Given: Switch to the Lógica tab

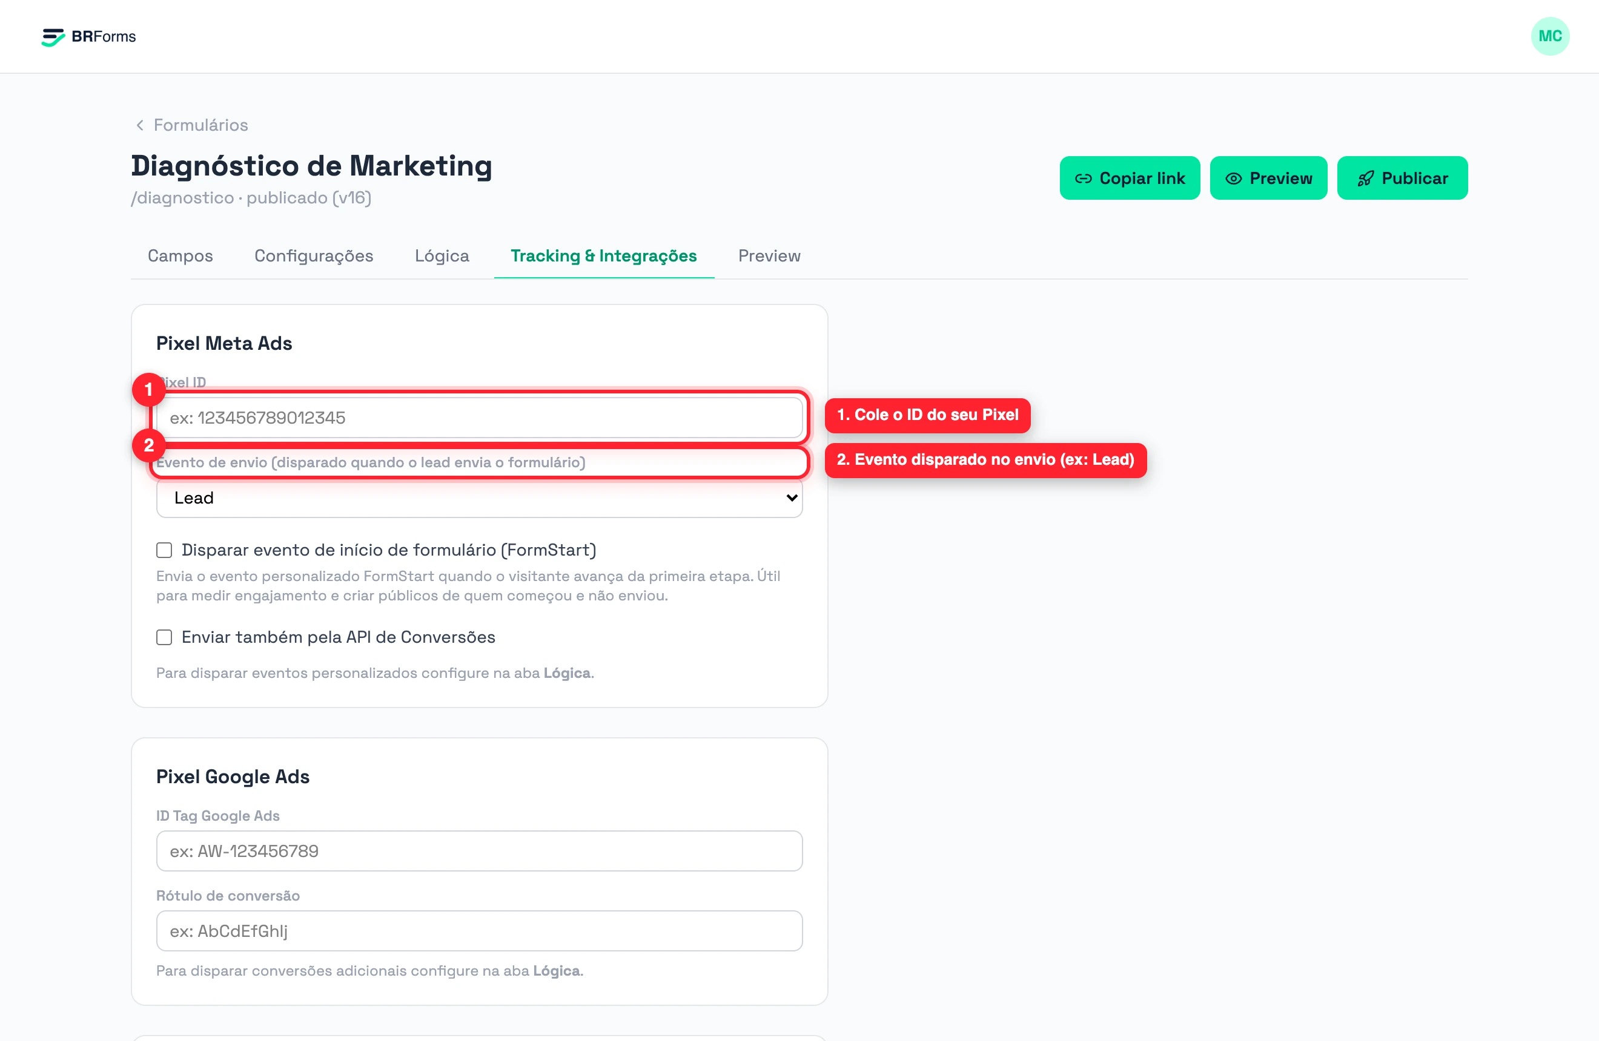Looking at the screenshot, I should point(442,256).
